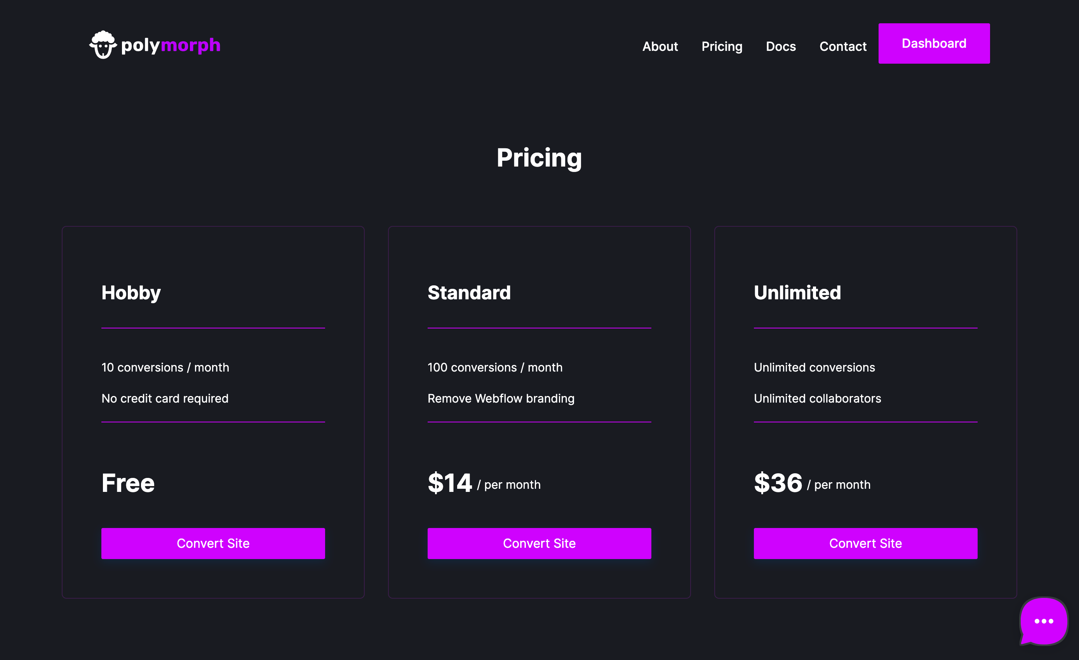
Task: Click the Unlimited plan title
Action: [797, 293]
